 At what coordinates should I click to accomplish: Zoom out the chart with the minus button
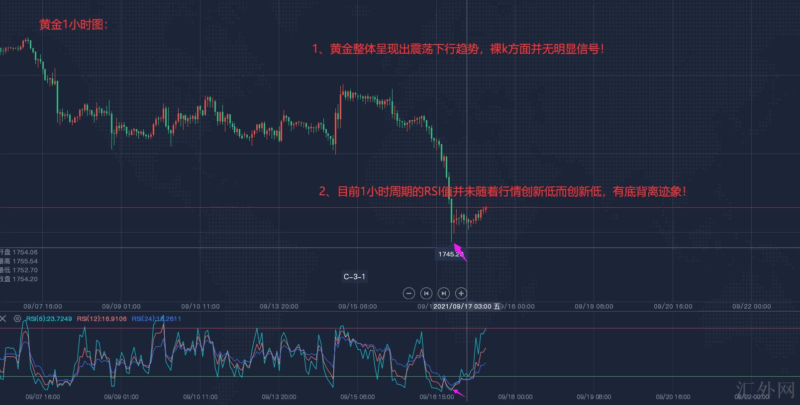pos(408,293)
